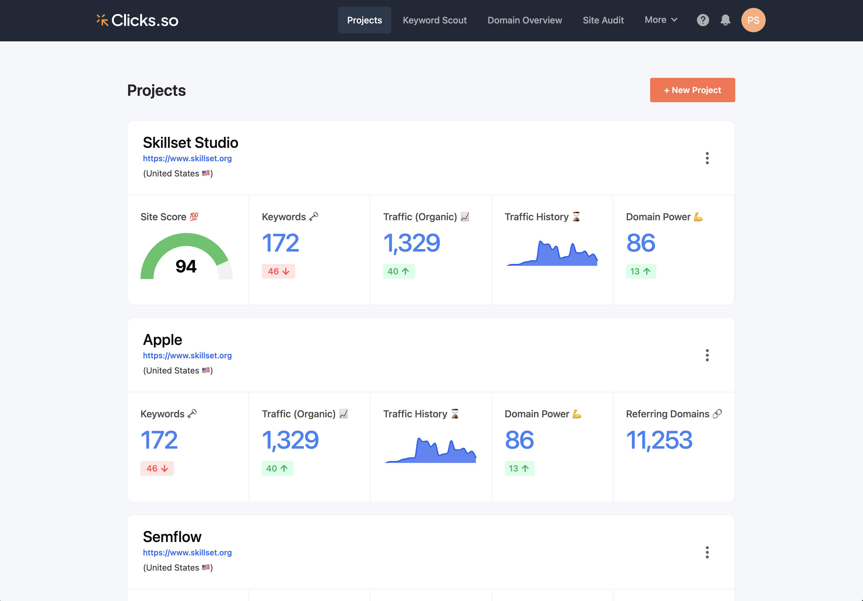Expand the More dropdown in navigation
The height and width of the screenshot is (601, 863).
(x=661, y=20)
